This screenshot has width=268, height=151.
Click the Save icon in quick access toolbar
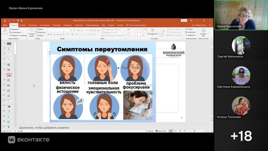pos(5,21)
